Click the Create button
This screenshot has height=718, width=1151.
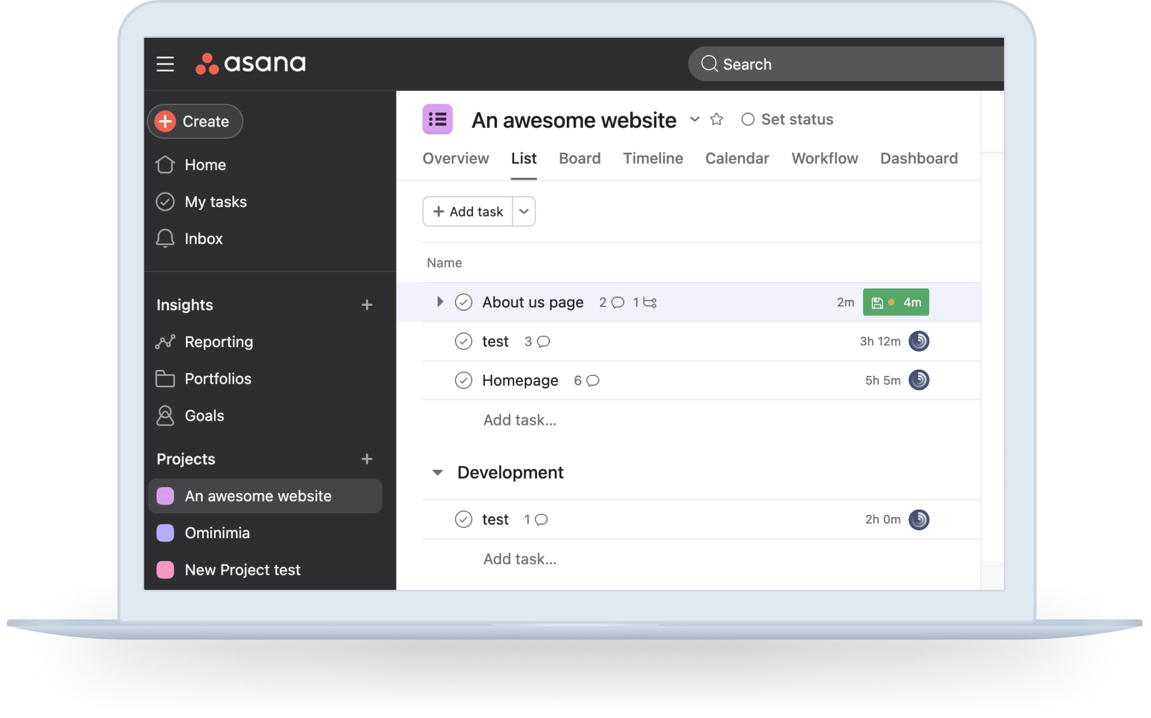click(x=195, y=121)
